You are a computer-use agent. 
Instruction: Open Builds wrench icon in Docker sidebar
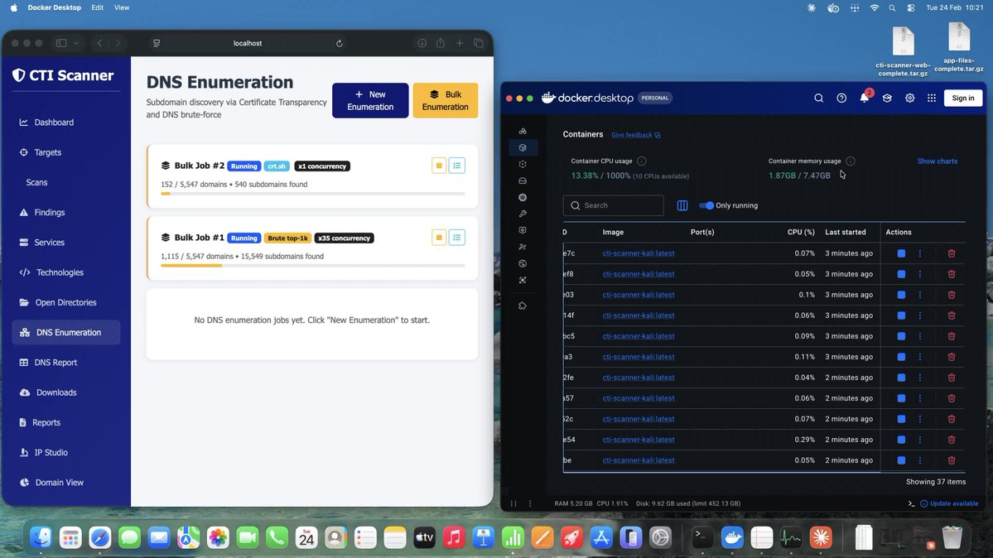coord(523,214)
